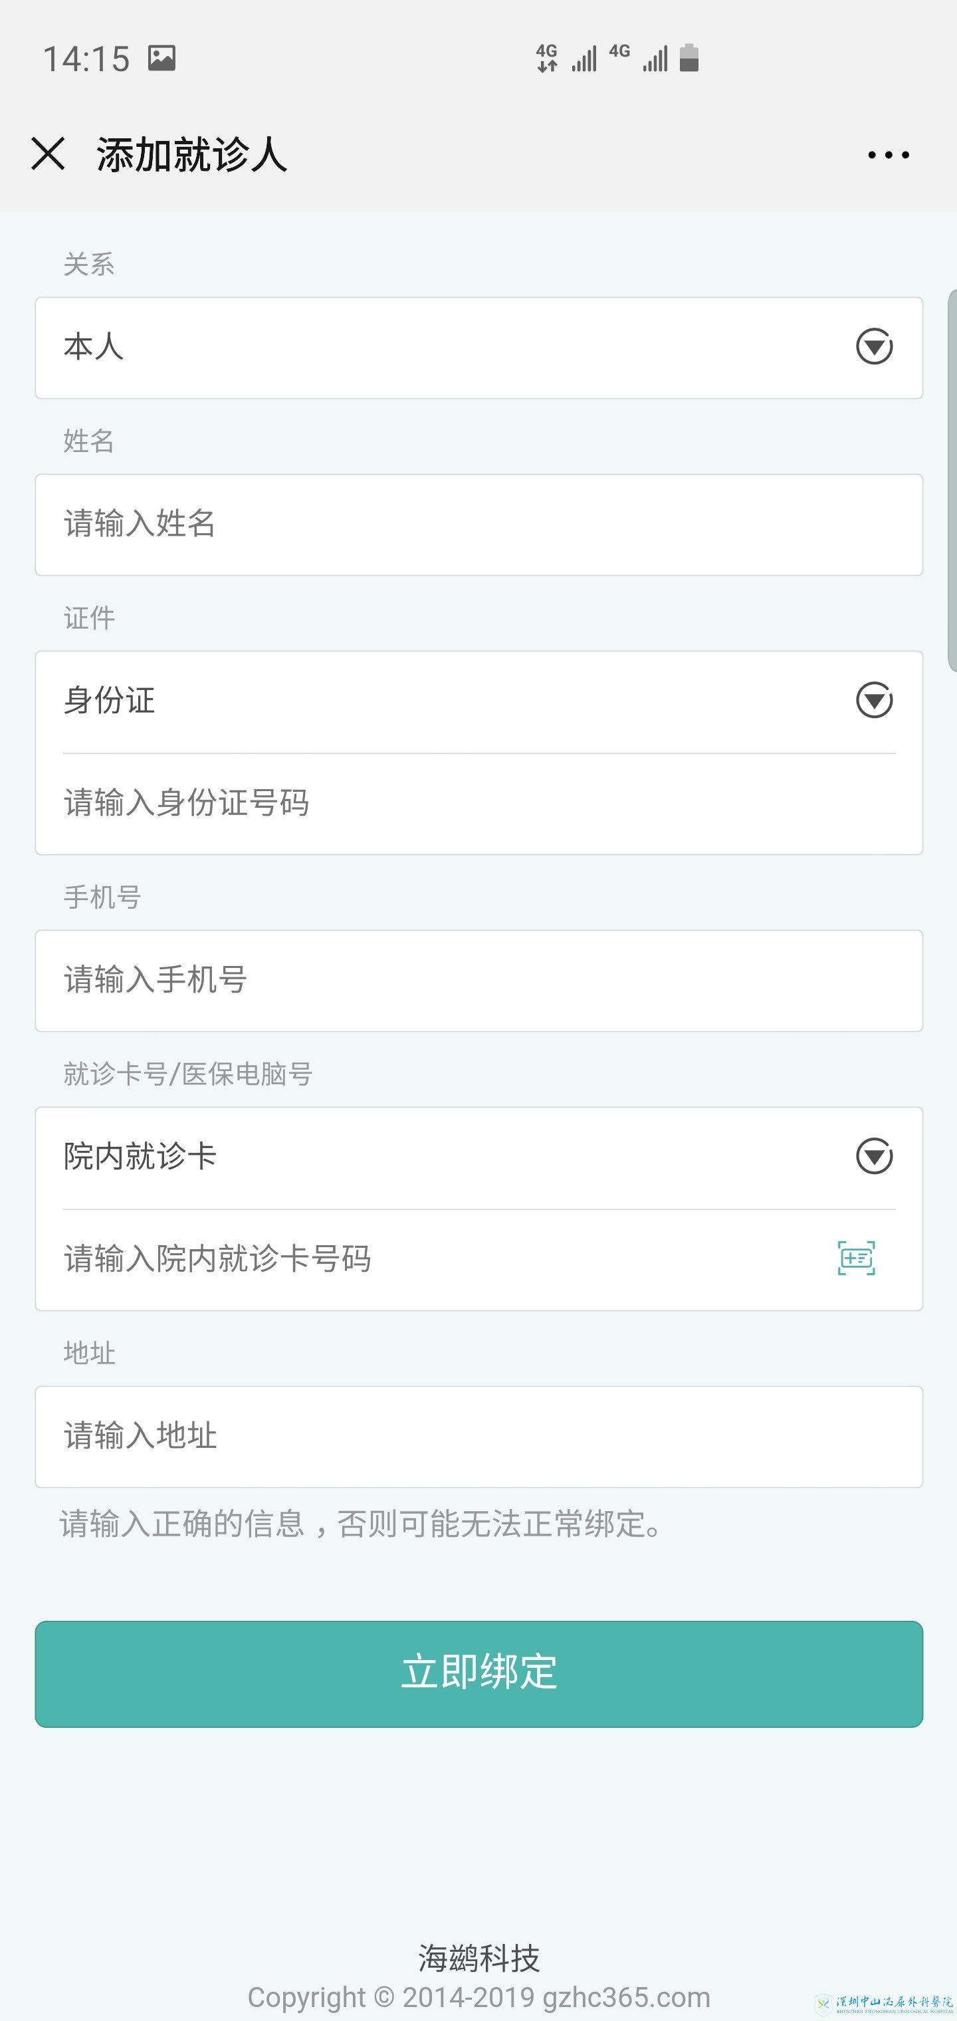The image size is (957, 2021).
Task: Expand the 关系 dropdown arrow
Action: tap(874, 347)
